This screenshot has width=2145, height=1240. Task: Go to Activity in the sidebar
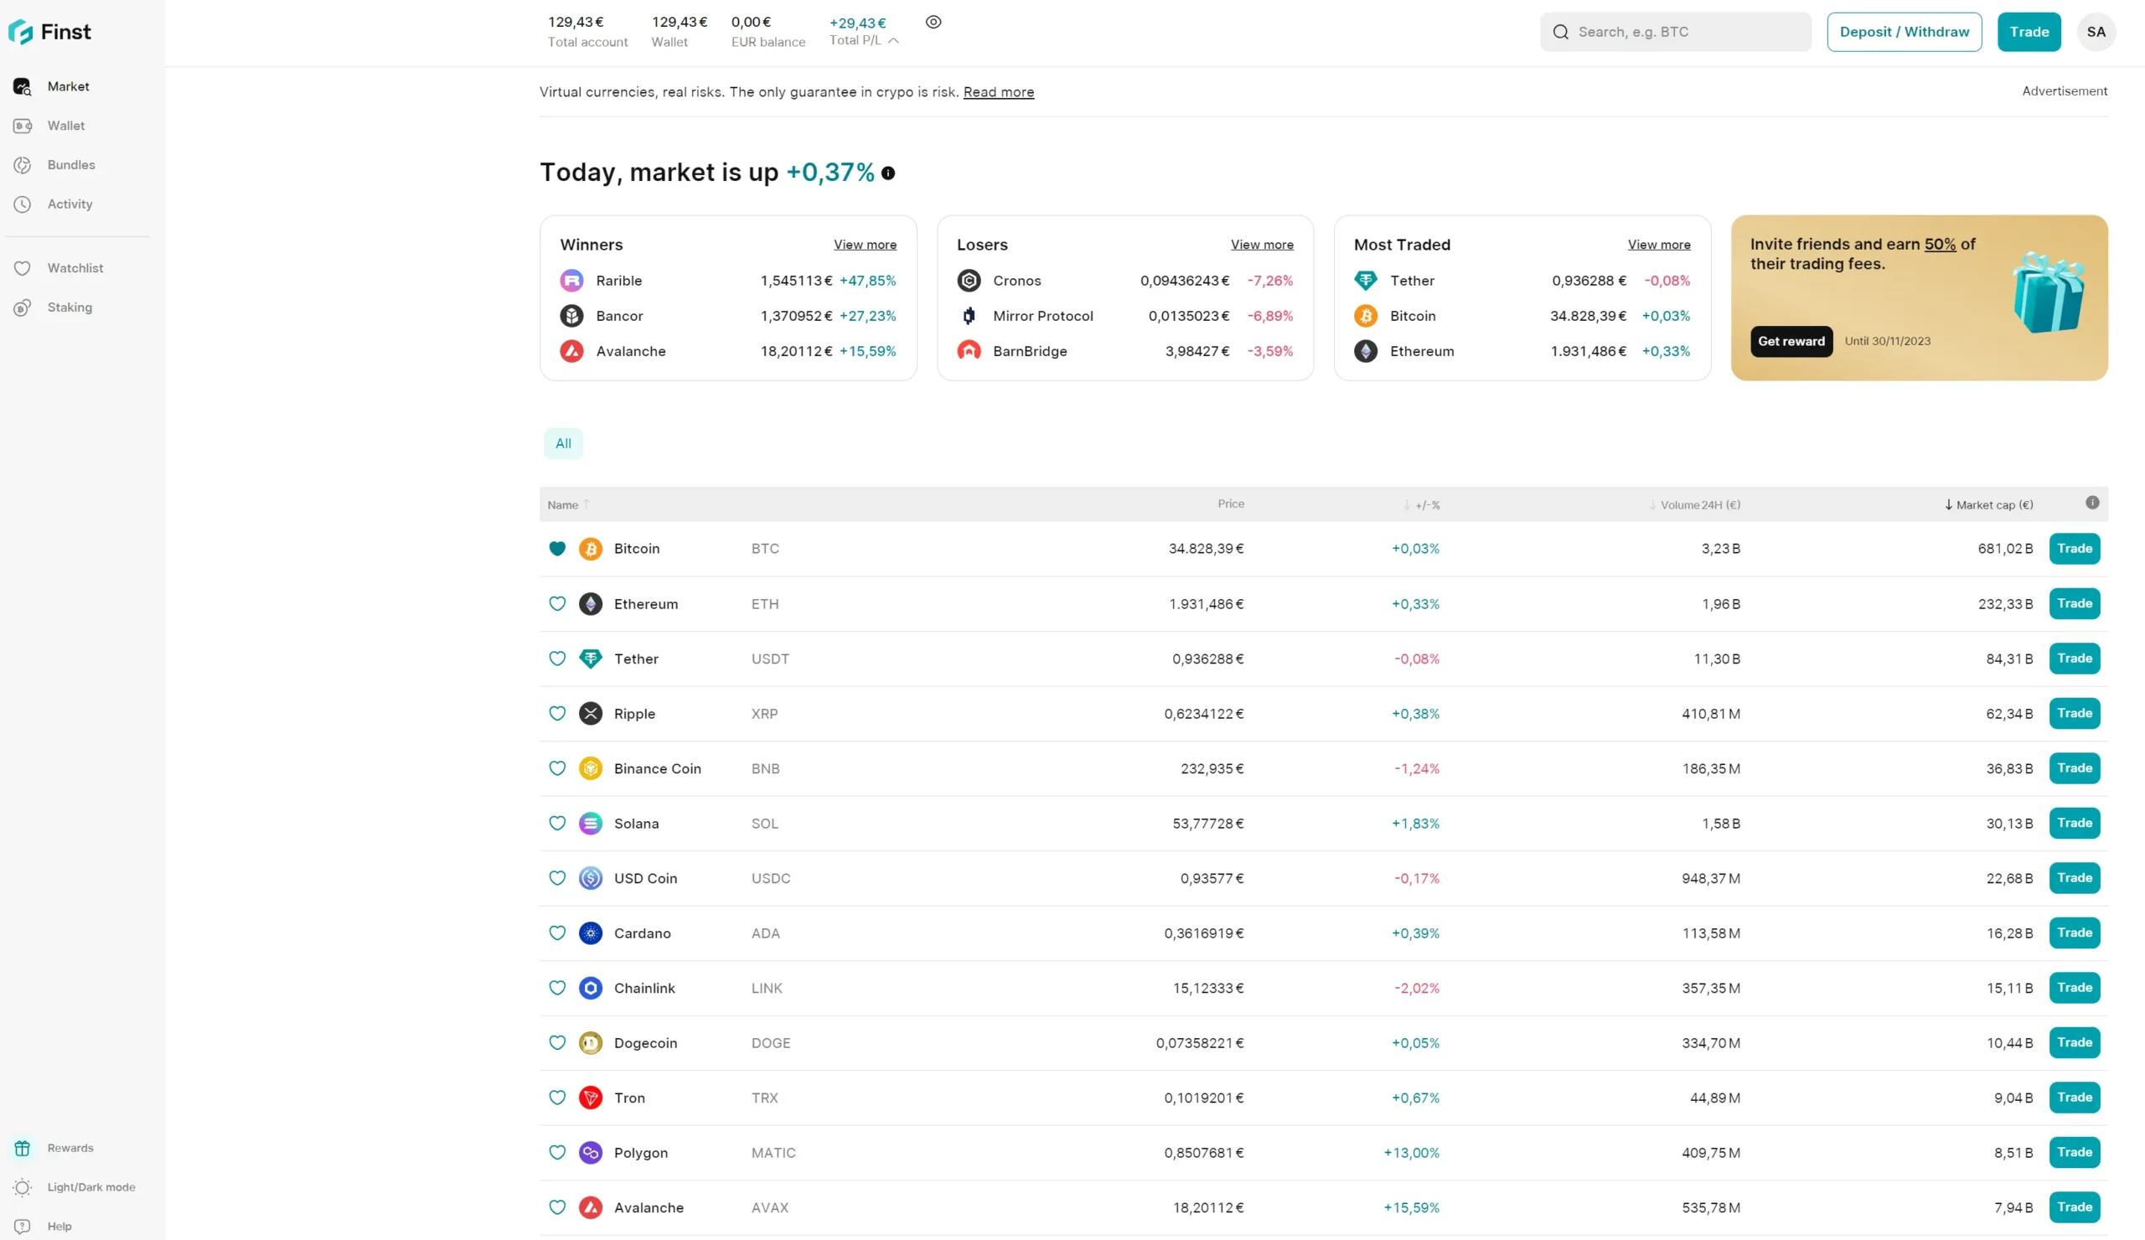coord(70,204)
